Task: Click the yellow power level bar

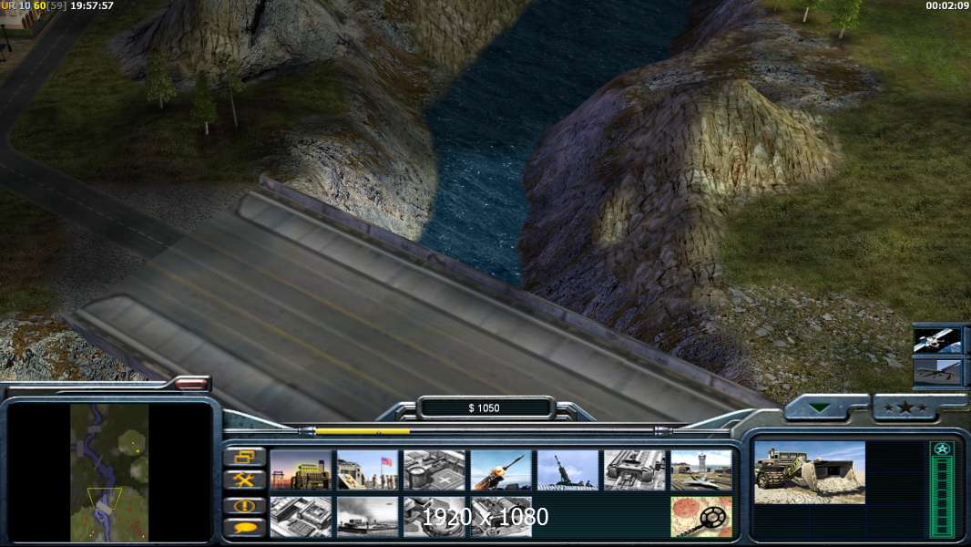Action: point(363,431)
